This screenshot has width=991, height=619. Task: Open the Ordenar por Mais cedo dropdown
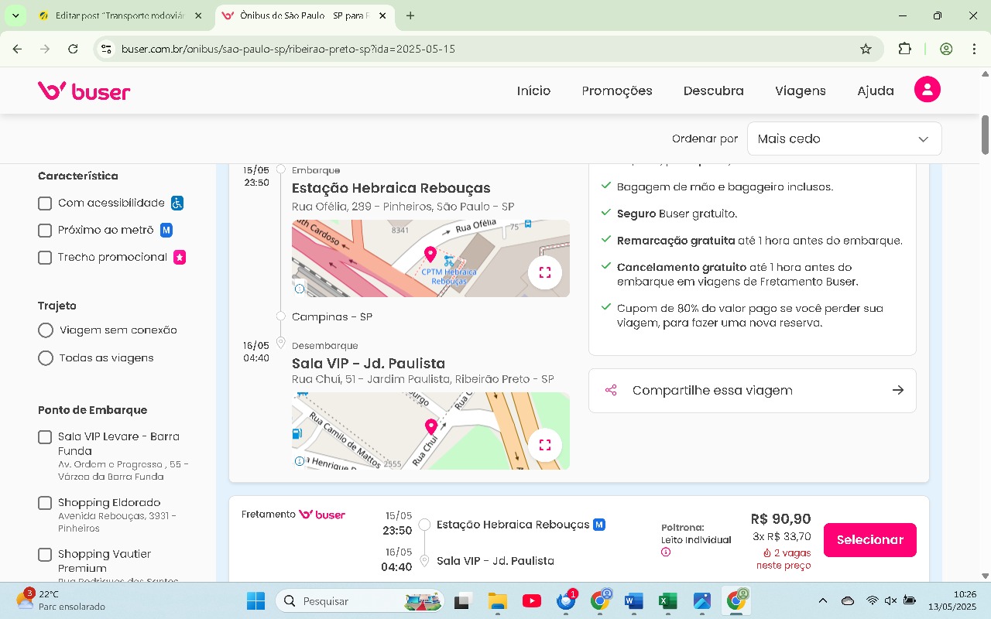point(844,139)
